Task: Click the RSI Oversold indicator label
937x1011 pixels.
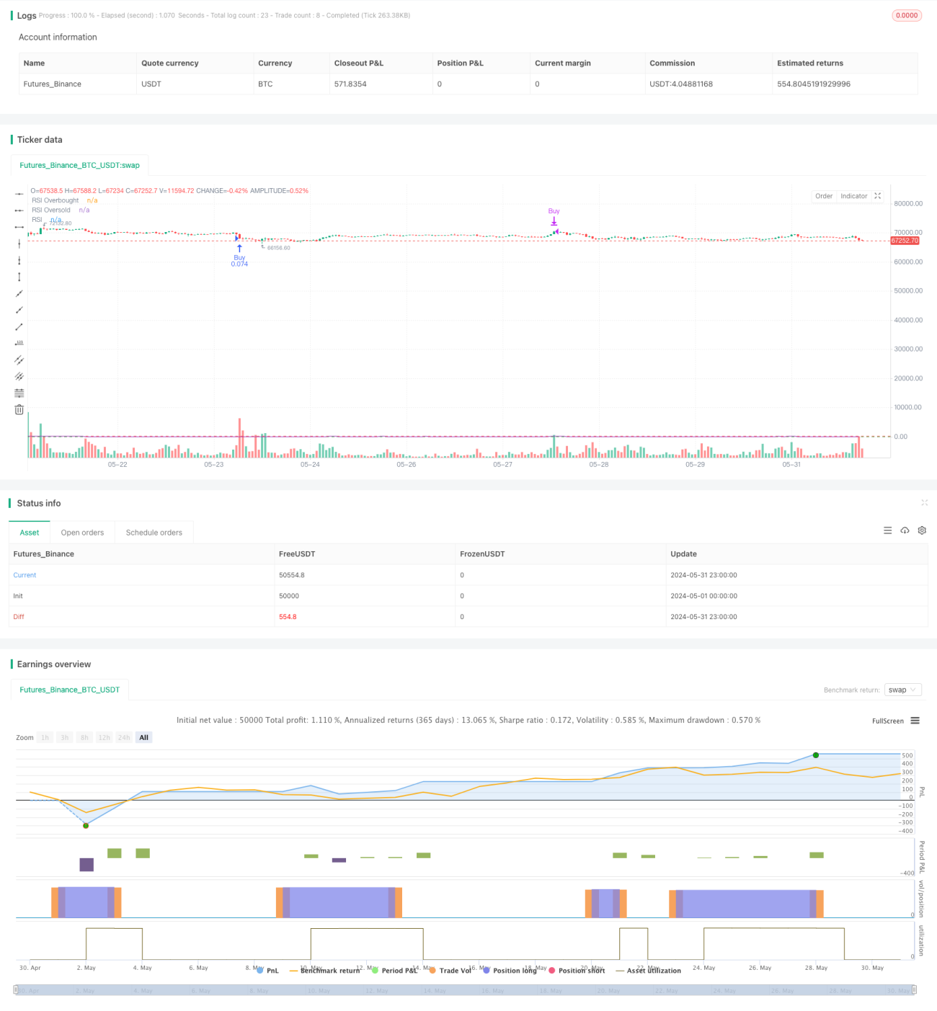Action: point(51,210)
